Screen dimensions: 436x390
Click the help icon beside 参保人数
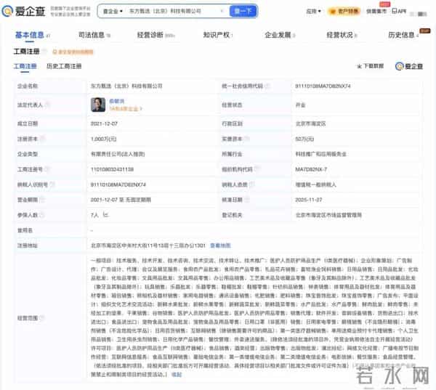tap(42, 214)
